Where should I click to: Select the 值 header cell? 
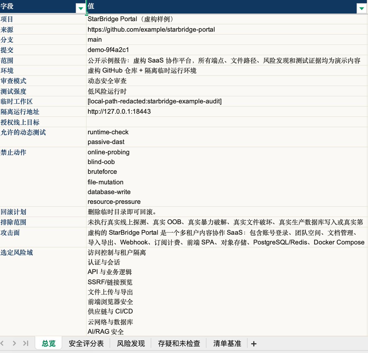(227, 7)
